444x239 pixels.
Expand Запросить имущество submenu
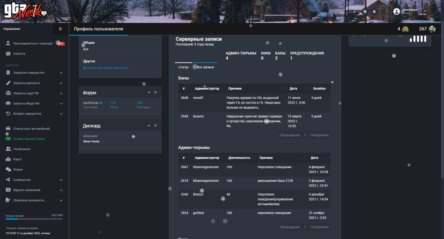[61, 73]
